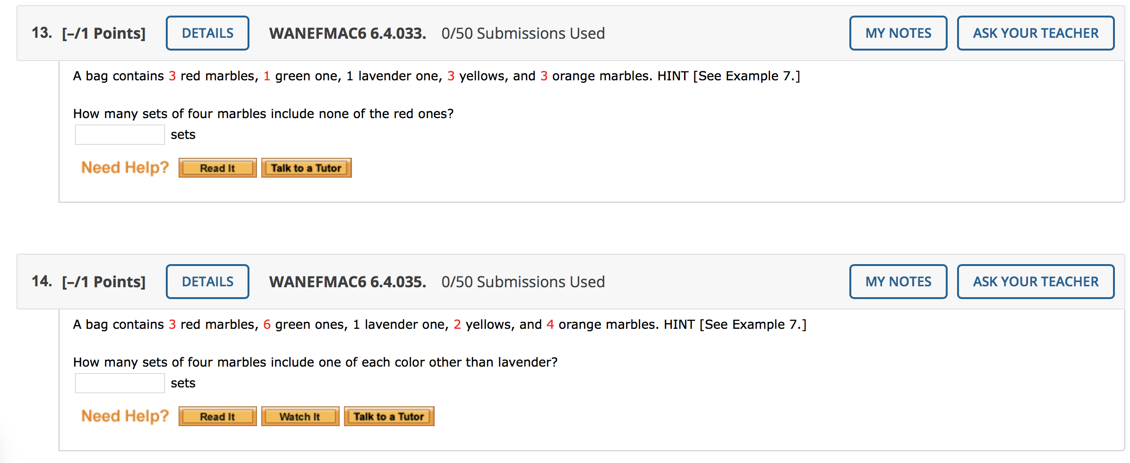Open DETAILS for question 14
Image resolution: width=1130 pixels, height=463 pixels.
pyautogui.click(x=207, y=282)
